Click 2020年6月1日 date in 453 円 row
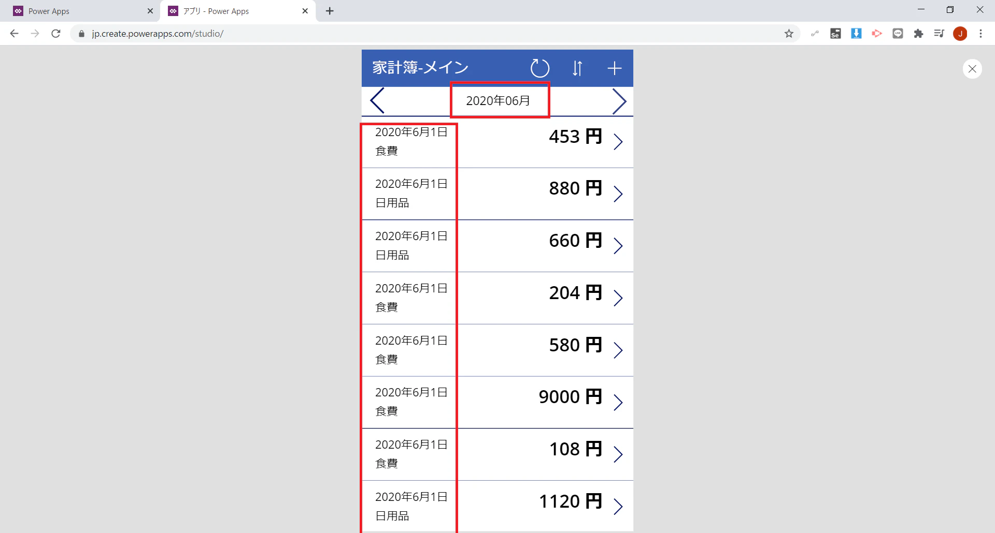The image size is (995, 533). point(411,132)
